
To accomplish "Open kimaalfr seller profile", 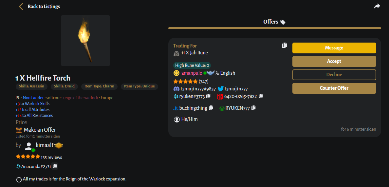I will (x=45, y=145).
